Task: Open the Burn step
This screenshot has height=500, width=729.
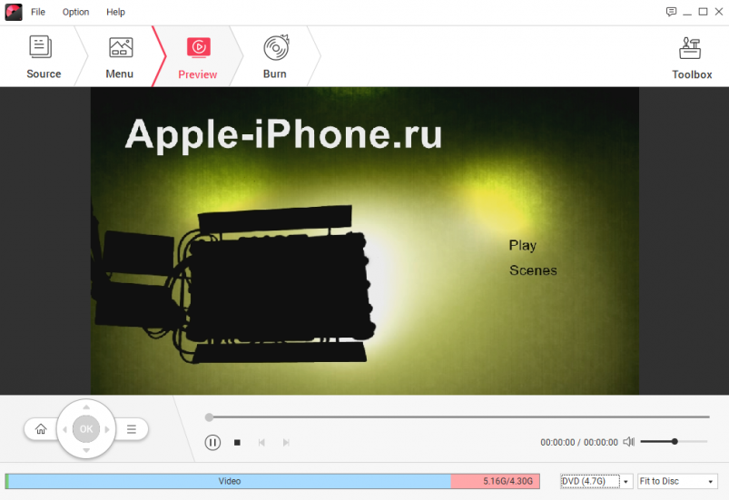Action: tap(275, 57)
